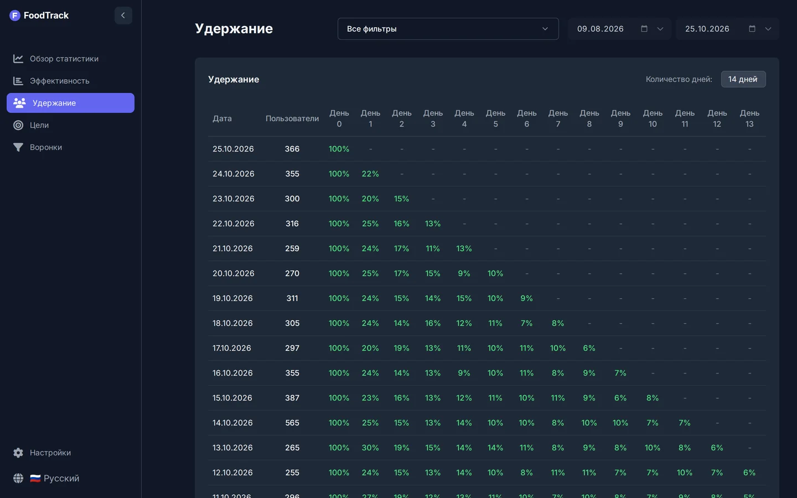
Task: Expand the end date dropdown chevron
Action: [768, 29]
